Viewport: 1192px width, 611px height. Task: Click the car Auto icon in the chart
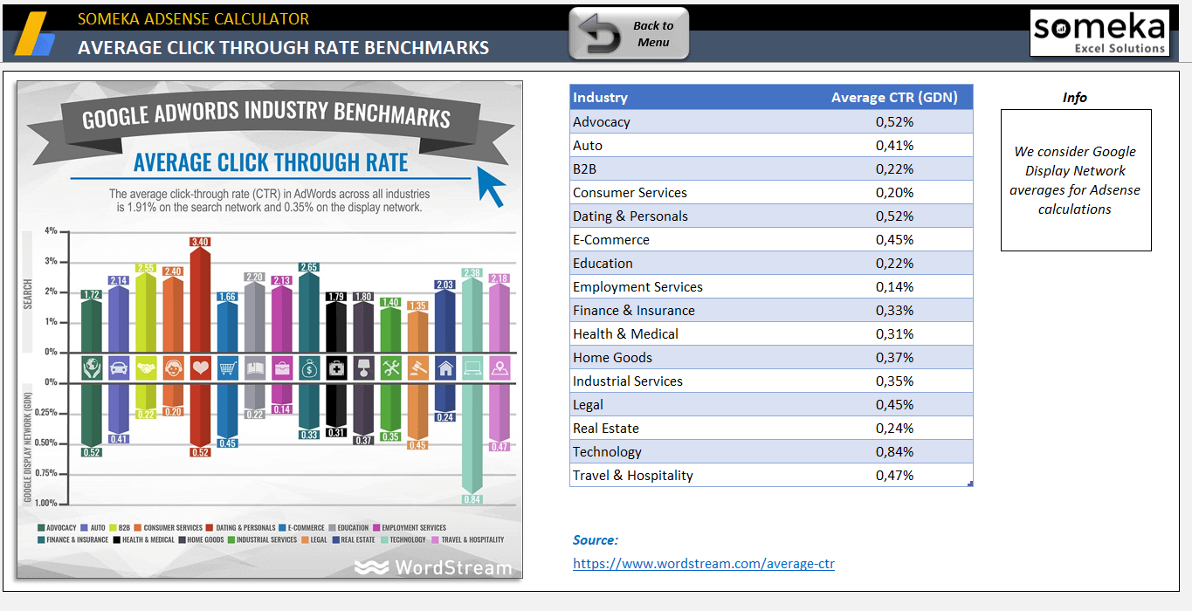pyautogui.click(x=119, y=368)
